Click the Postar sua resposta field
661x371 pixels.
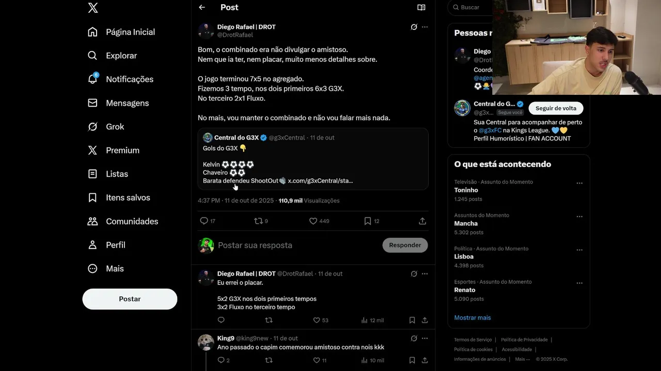pyautogui.click(x=297, y=245)
